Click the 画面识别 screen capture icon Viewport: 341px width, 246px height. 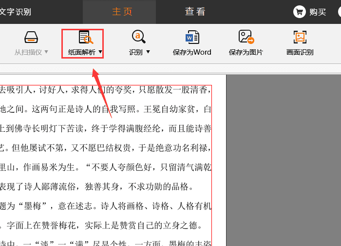pyautogui.click(x=300, y=37)
